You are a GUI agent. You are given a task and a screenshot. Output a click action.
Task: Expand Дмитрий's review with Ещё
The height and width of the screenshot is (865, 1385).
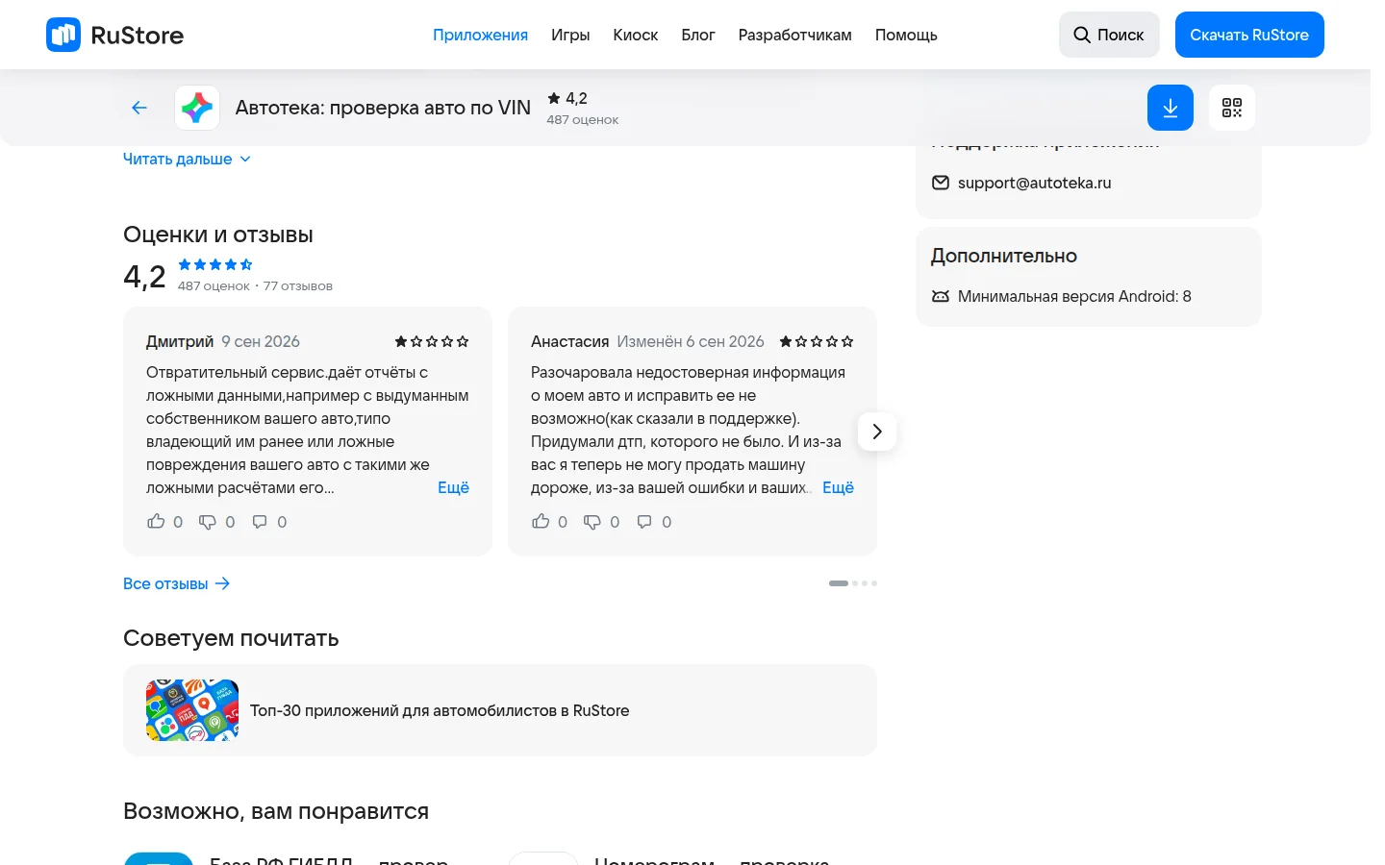pyautogui.click(x=453, y=487)
